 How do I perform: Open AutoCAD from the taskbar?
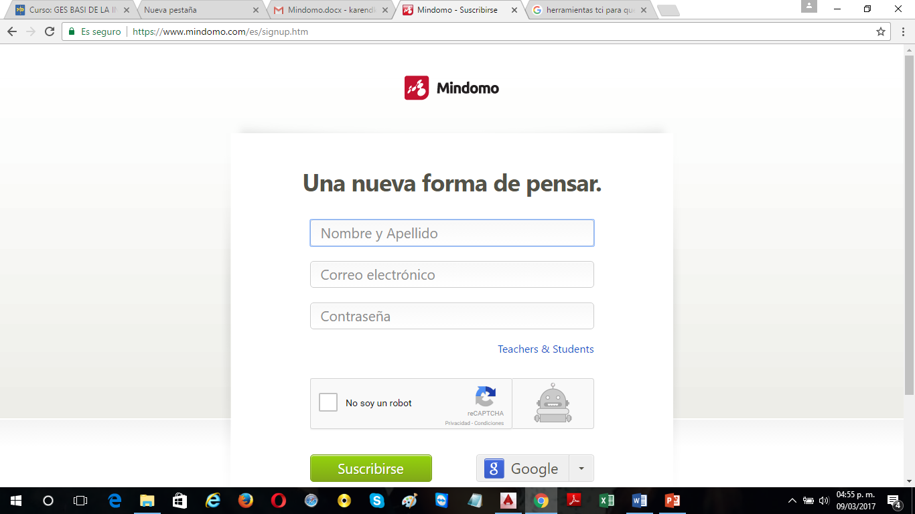point(508,501)
